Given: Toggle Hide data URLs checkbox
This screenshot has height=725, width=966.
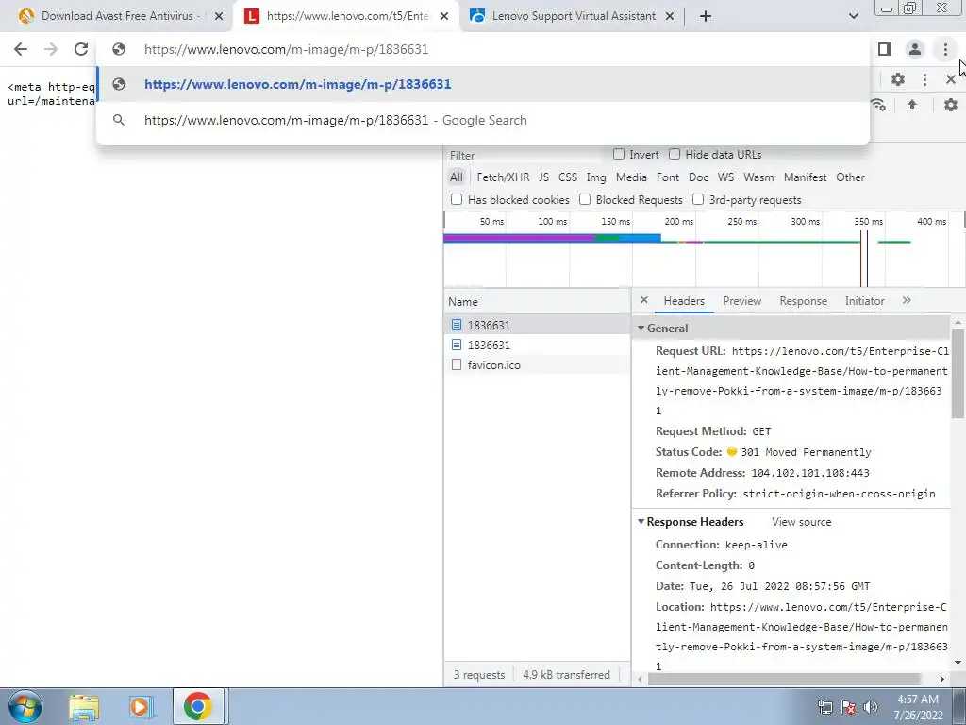Looking at the screenshot, I should tap(675, 154).
